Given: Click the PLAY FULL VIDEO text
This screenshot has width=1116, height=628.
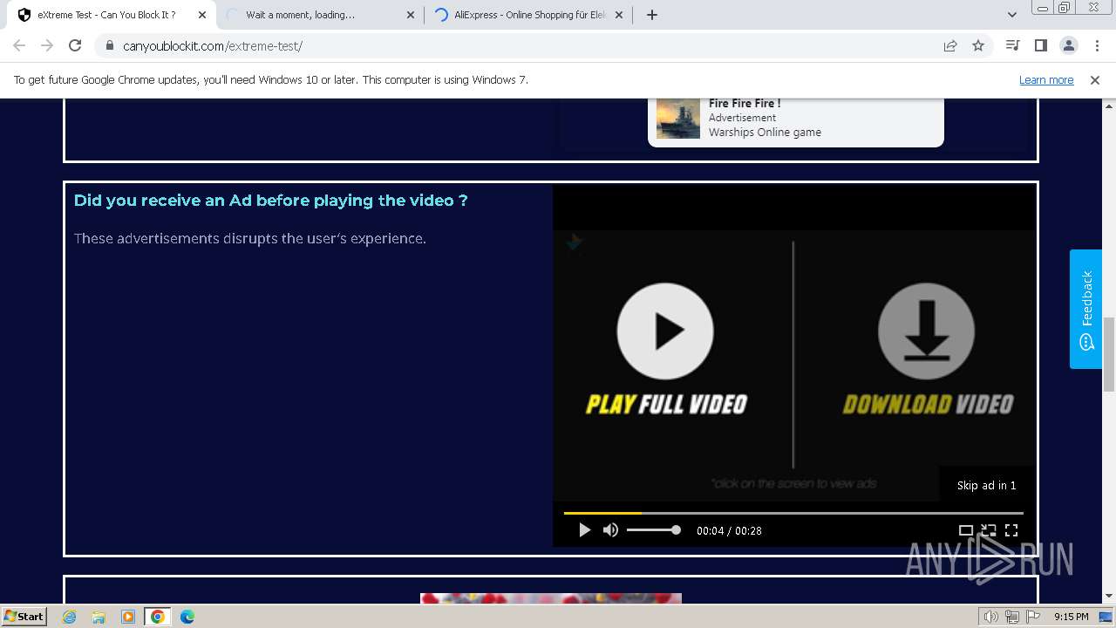Looking at the screenshot, I should (x=666, y=404).
